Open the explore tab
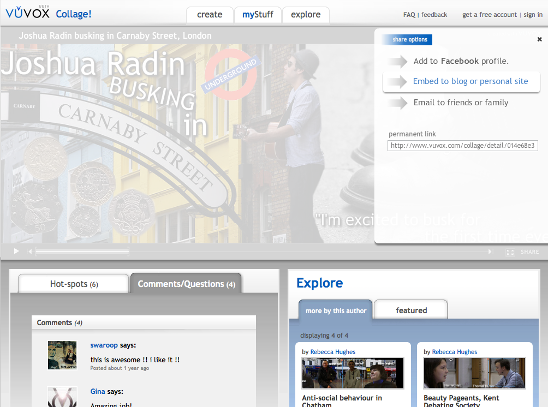Viewport: 548px width, 407px height. tap(306, 15)
